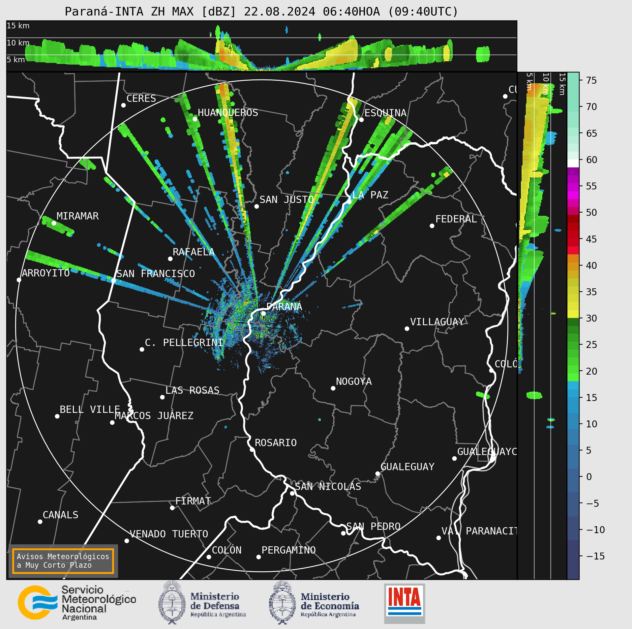
Task: Click the HUANQUEROS city marker dot
Action: click(195, 119)
